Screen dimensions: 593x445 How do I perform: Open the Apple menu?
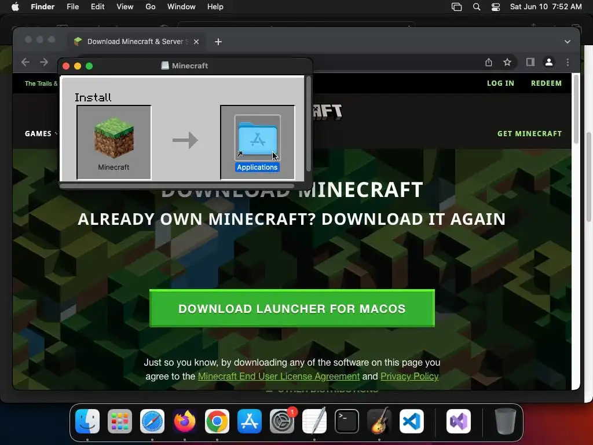15,7
